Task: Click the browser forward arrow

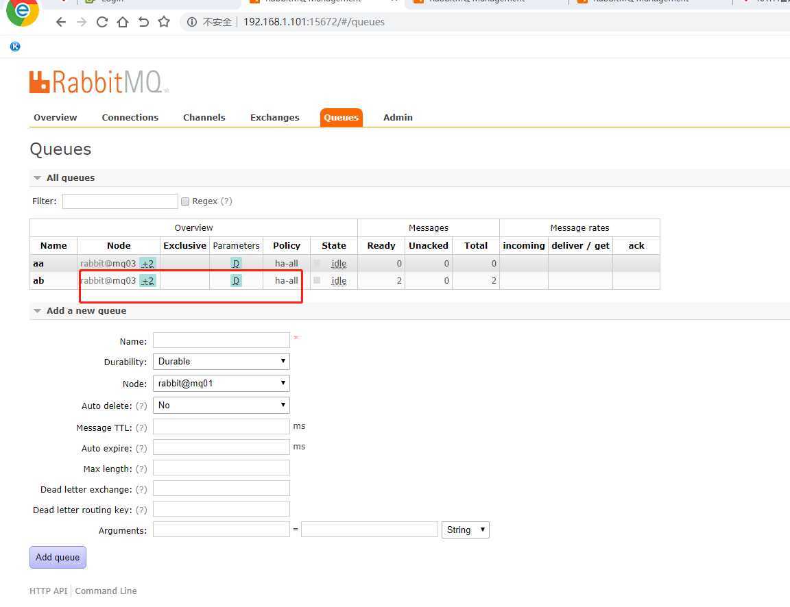Action: coord(82,22)
